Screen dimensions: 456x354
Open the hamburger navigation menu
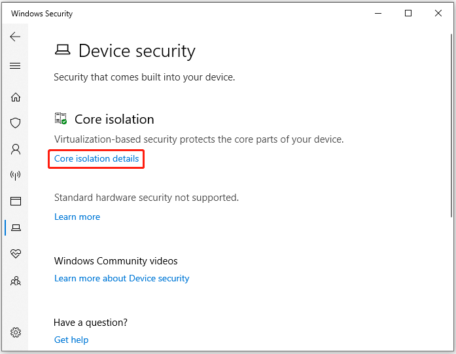pos(15,65)
